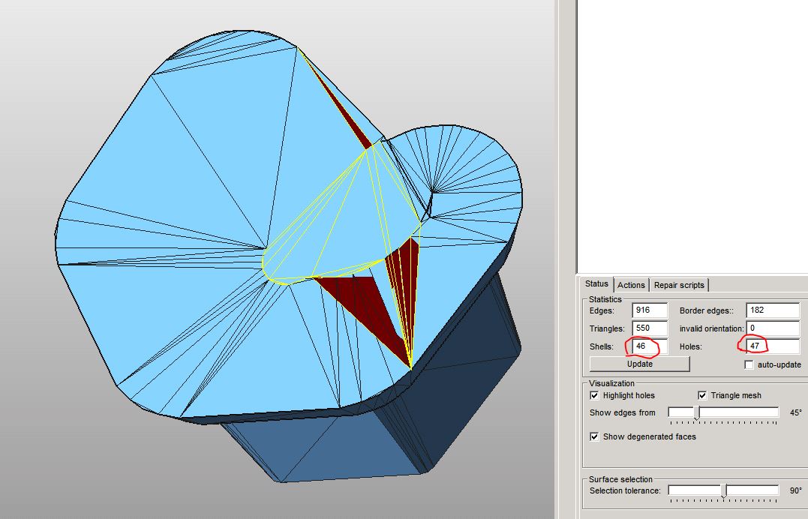Viewport: 808px width, 519px height.
Task: Click the Show edges from slider handle
Action: click(x=697, y=412)
